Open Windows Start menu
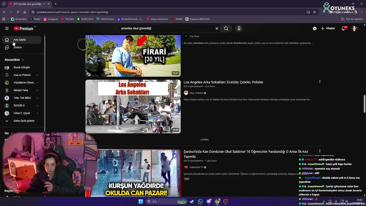 coord(141,201)
